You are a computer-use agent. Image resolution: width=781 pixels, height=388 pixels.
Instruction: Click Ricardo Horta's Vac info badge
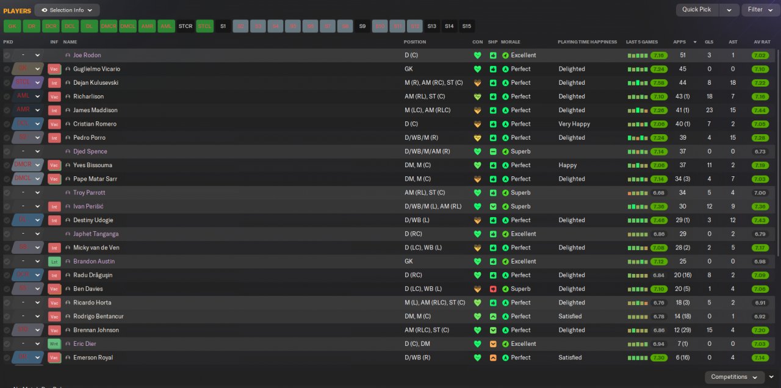(54, 303)
